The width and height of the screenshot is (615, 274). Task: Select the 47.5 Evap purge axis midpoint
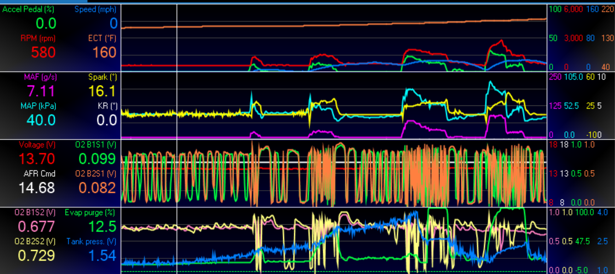[x=583, y=241]
